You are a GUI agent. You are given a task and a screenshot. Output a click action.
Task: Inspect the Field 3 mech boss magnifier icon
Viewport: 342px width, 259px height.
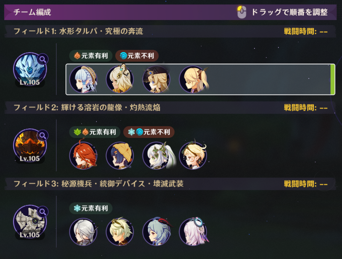coord(42,212)
